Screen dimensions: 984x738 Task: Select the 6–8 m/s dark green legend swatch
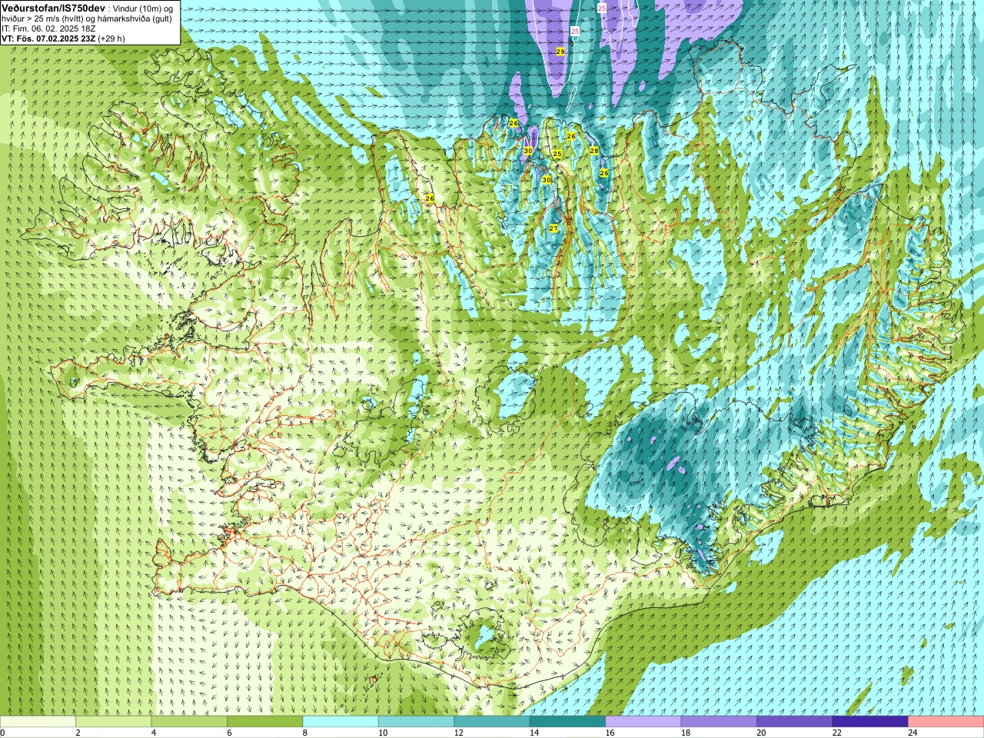(264, 722)
